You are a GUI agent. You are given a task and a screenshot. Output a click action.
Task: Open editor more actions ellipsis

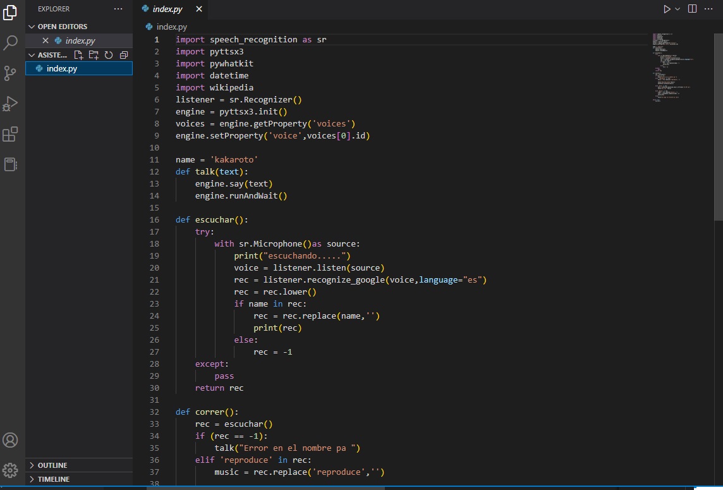[x=708, y=9]
